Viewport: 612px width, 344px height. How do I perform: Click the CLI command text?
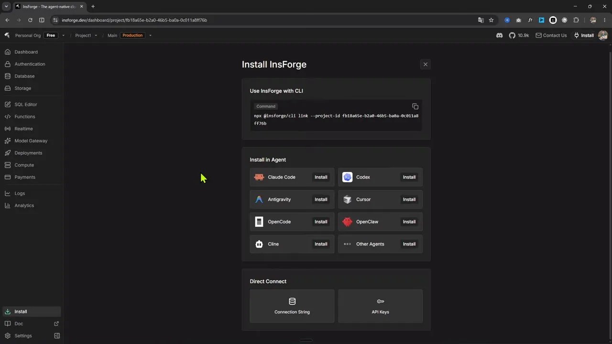pos(336,119)
